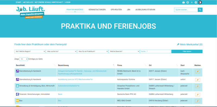Click the Verwaltung category icon
Image resolution: width=217 pixels, height=107 pixels.
click(x=17, y=86)
